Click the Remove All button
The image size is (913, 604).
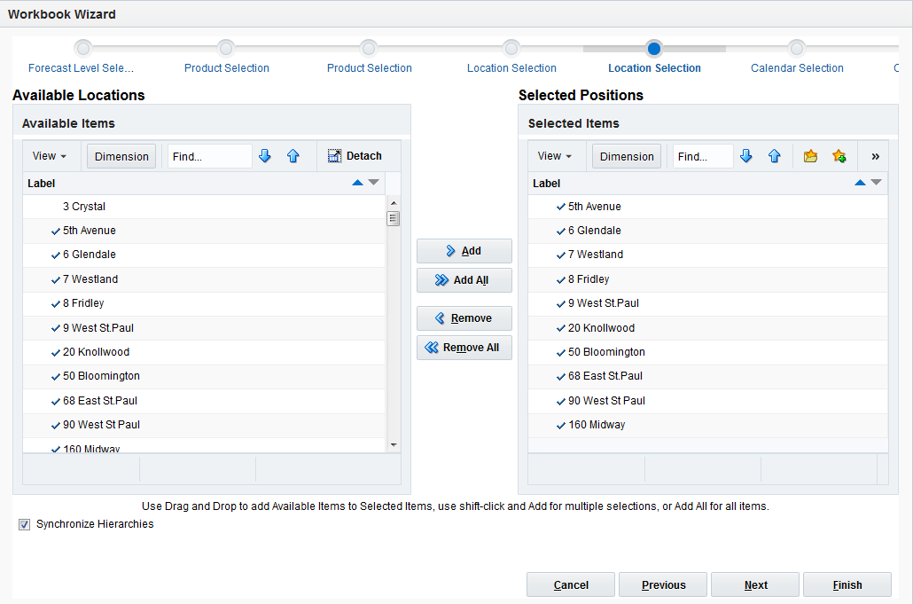point(464,348)
